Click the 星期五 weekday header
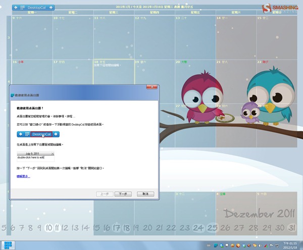 pyautogui.click(x=195, y=13)
